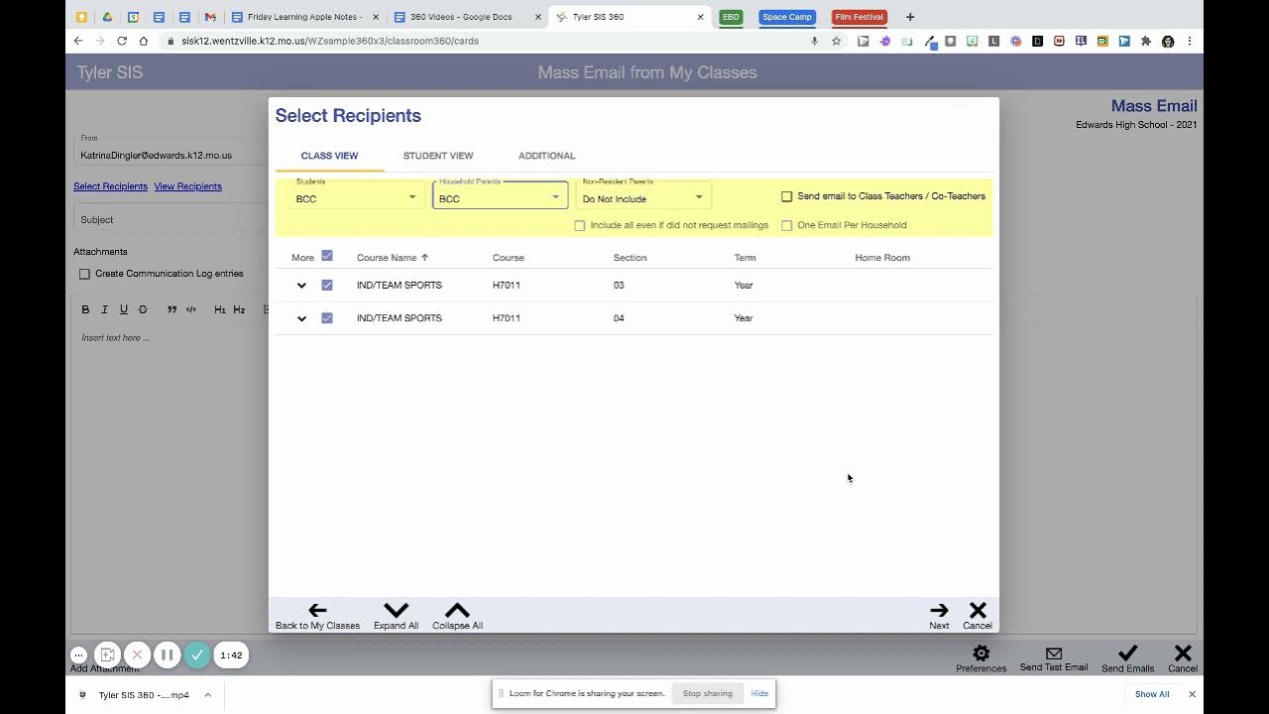
Task: Click Send Emails checkmark icon
Action: pyautogui.click(x=1127, y=654)
